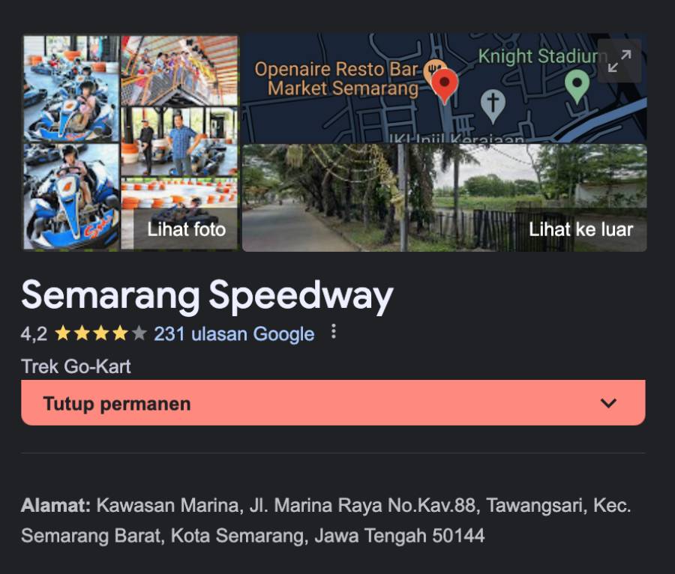The image size is (675, 574).
Task: Click the Tutup permanen red banner
Action: (x=333, y=403)
